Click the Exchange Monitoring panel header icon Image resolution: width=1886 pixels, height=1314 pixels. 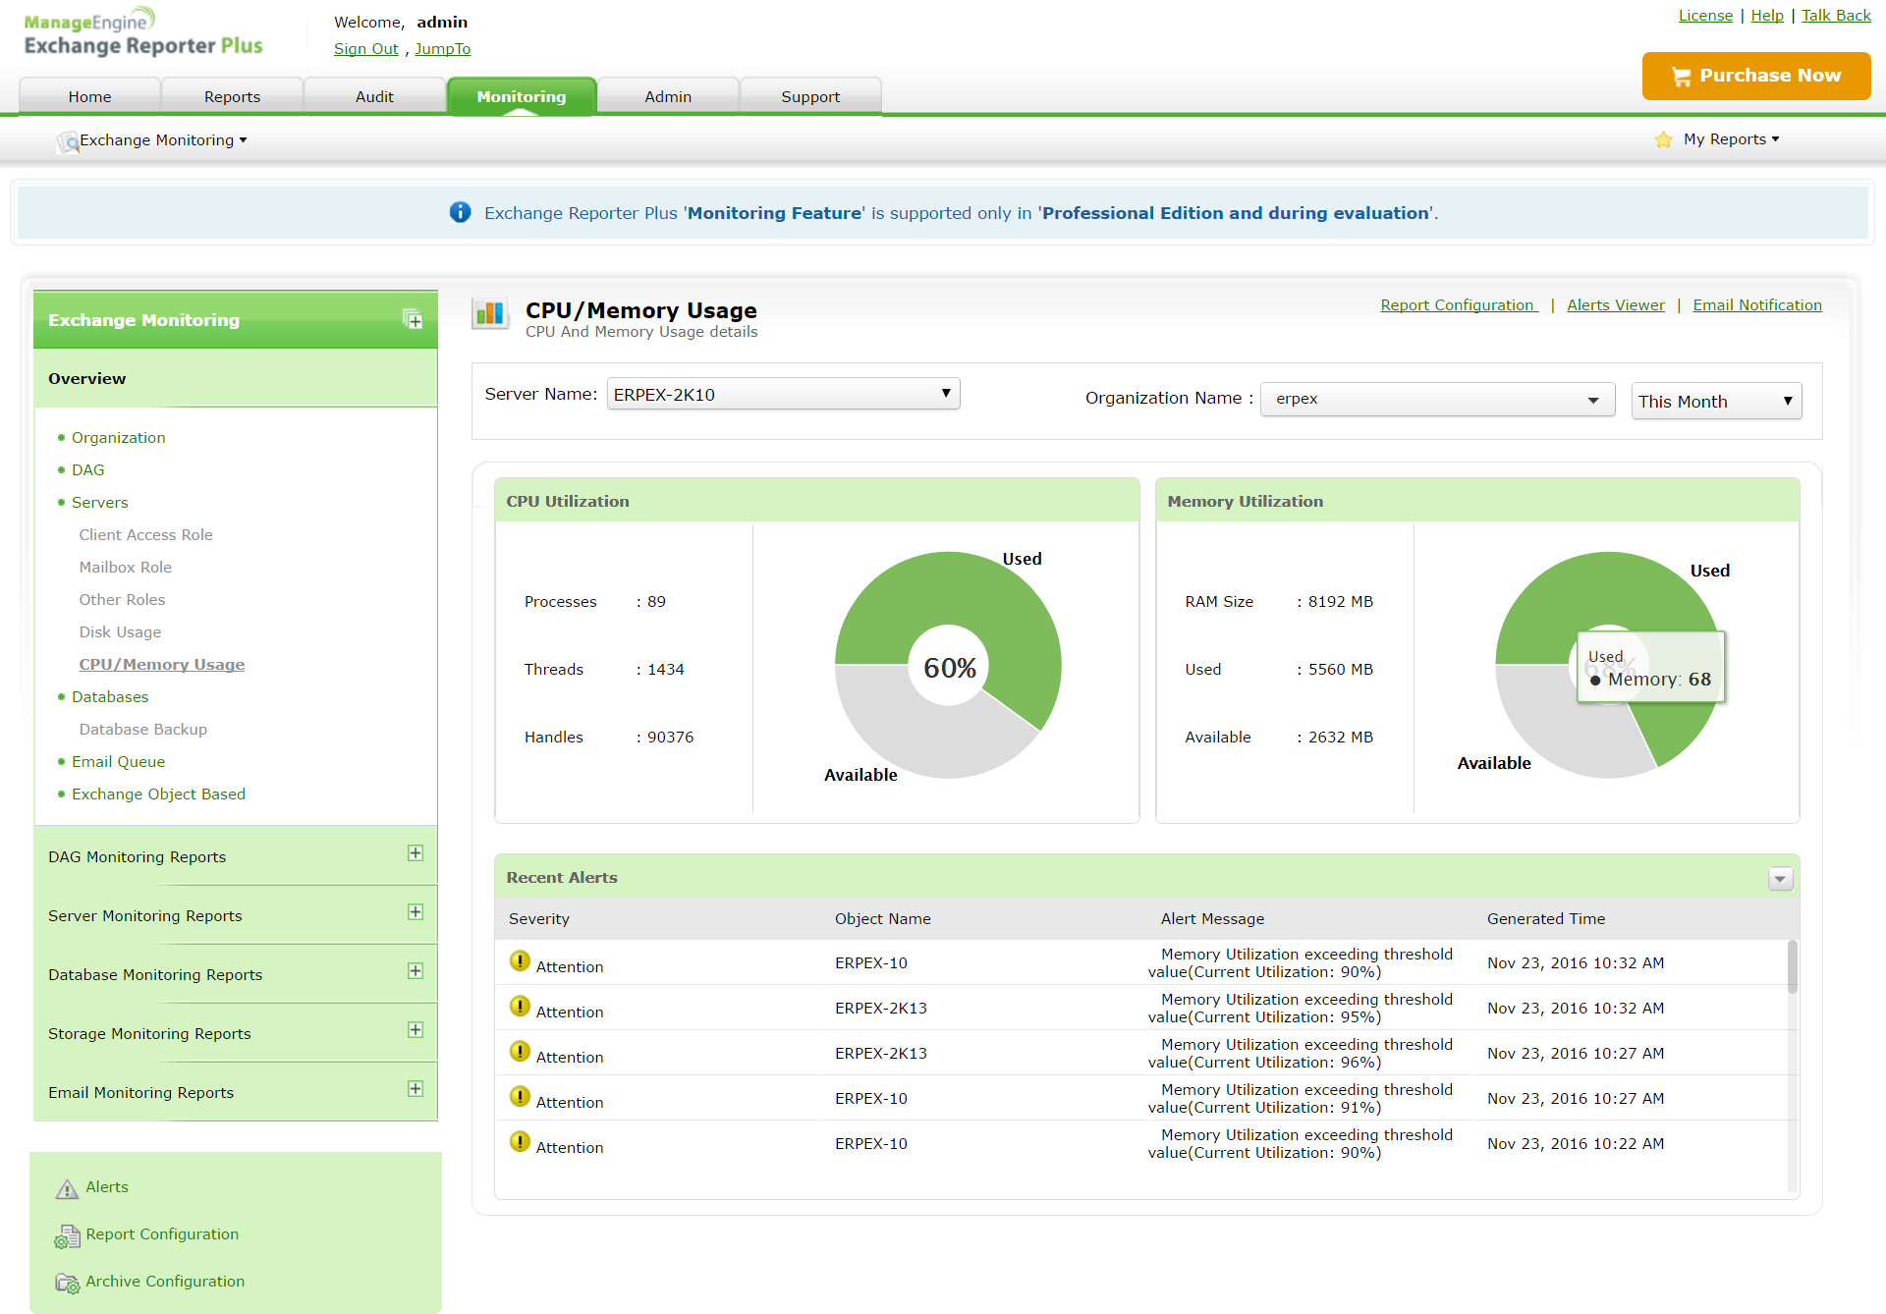[x=413, y=319]
